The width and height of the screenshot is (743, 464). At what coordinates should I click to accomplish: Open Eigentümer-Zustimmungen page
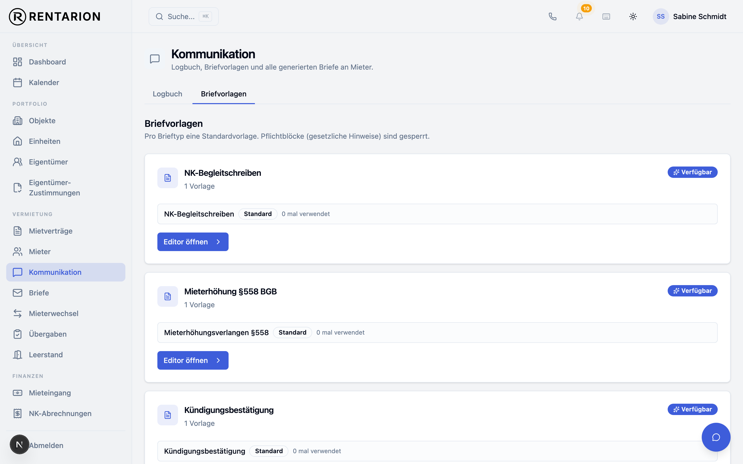[x=66, y=187]
